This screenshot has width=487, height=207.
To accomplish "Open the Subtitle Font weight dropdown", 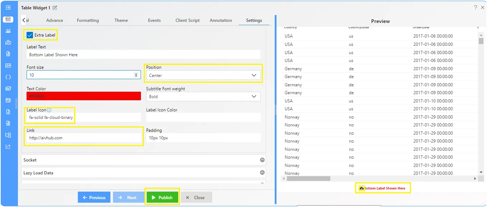I will click(x=203, y=96).
